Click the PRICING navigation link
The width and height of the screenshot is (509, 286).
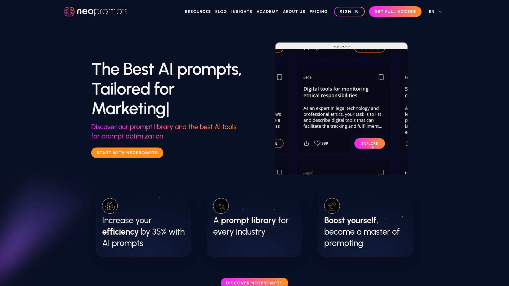[318, 12]
